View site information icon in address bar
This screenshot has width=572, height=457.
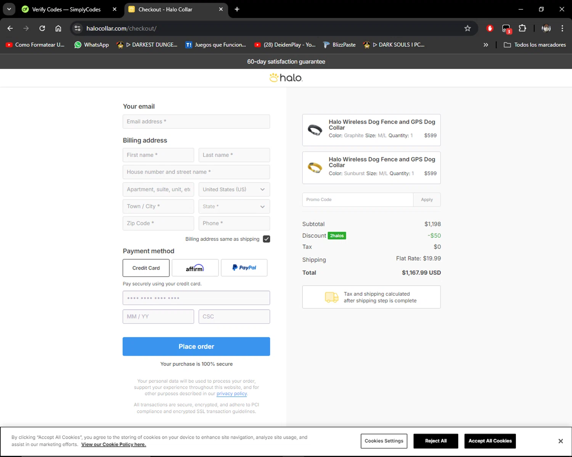tap(77, 28)
